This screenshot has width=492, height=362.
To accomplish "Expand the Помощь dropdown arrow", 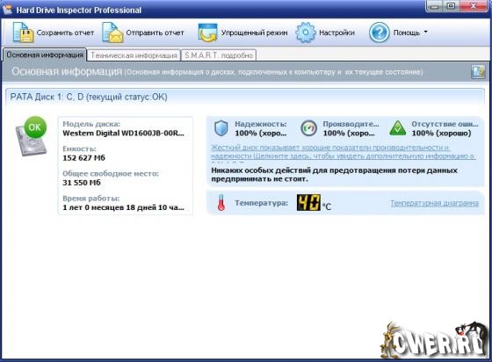I will pyautogui.click(x=426, y=32).
